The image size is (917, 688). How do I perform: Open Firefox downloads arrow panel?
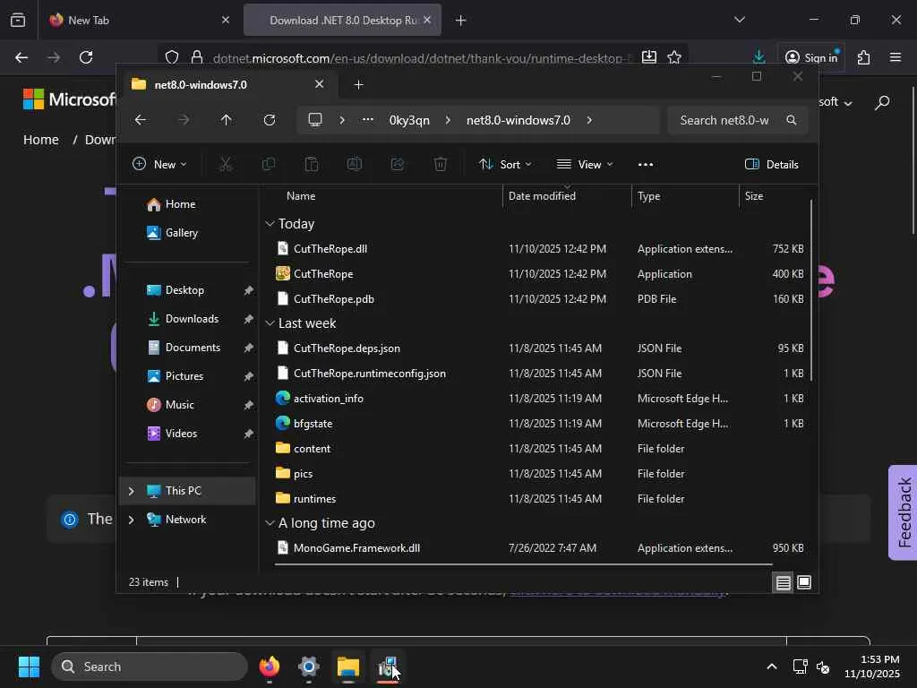click(x=758, y=57)
